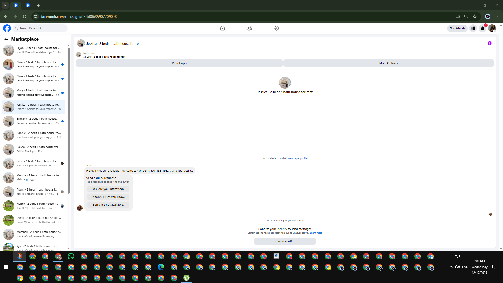Image resolution: width=503 pixels, height=283 pixels.
Task: Click the View buyer button
Action: tap(179, 63)
